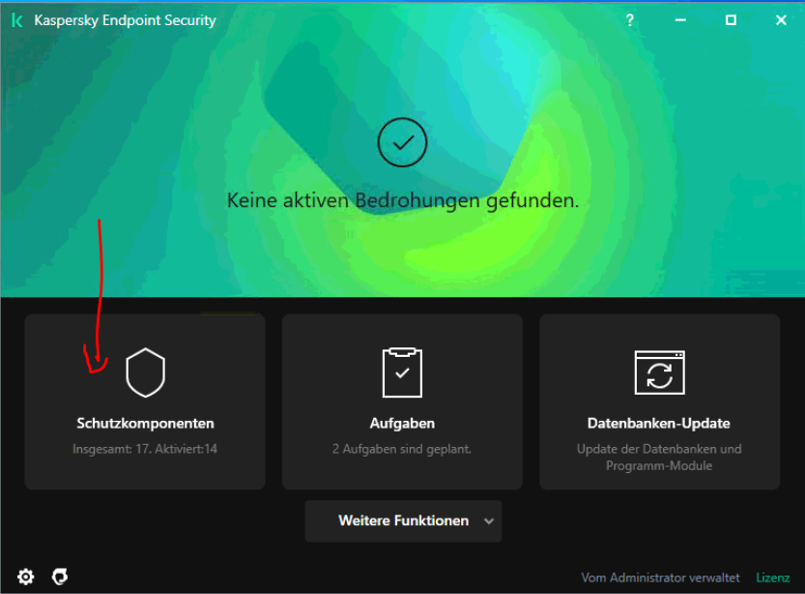Click the help question mark icon

click(x=629, y=20)
